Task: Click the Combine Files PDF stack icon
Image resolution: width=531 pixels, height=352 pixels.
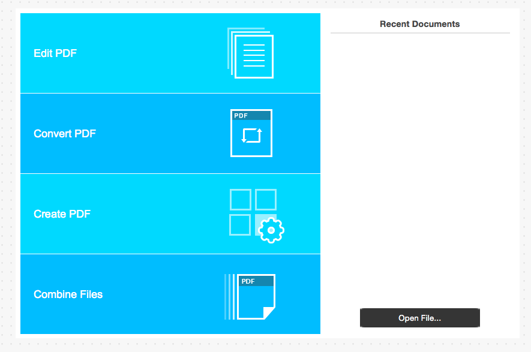Action: pos(250,297)
